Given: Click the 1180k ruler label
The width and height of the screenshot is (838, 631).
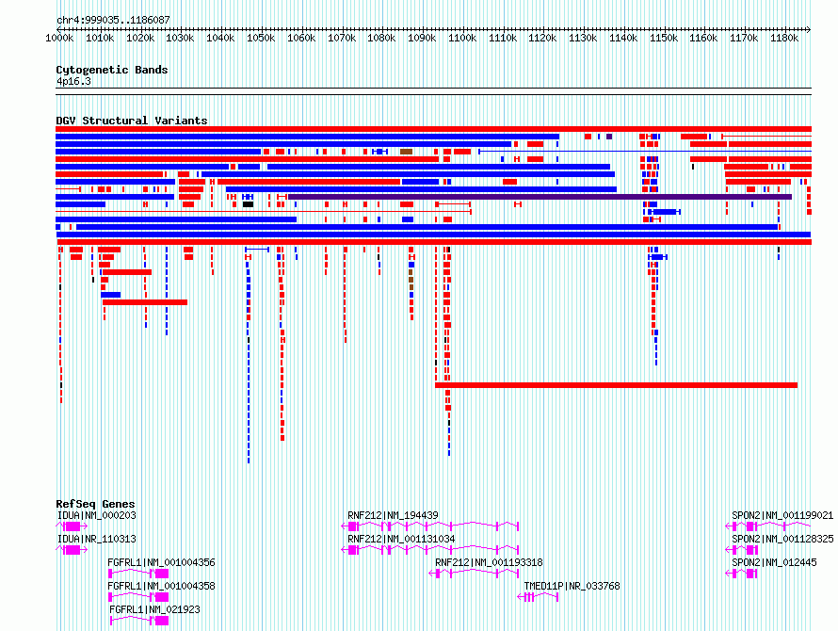Looking at the screenshot, I should tap(784, 39).
